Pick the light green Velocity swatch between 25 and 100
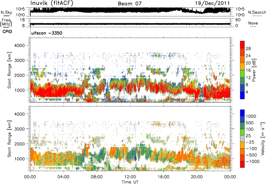The width and height of the screenshot is (266, 184). click(242, 132)
